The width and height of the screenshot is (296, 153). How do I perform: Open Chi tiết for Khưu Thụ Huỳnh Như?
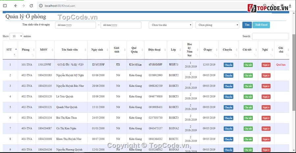click(x=248, y=140)
